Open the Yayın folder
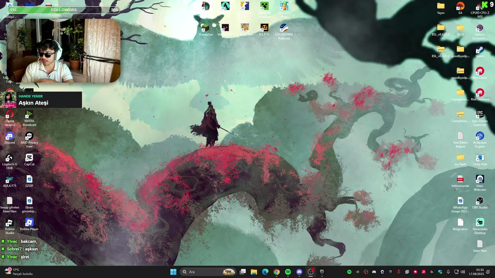 pos(441,8)
